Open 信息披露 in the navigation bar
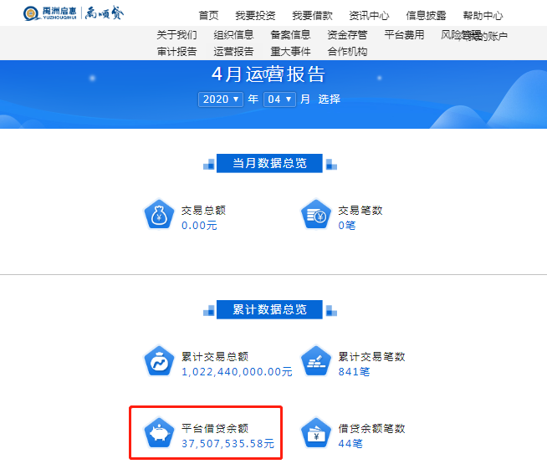The width and height of the screenshot is (547, 469). (x=426, y=15)
